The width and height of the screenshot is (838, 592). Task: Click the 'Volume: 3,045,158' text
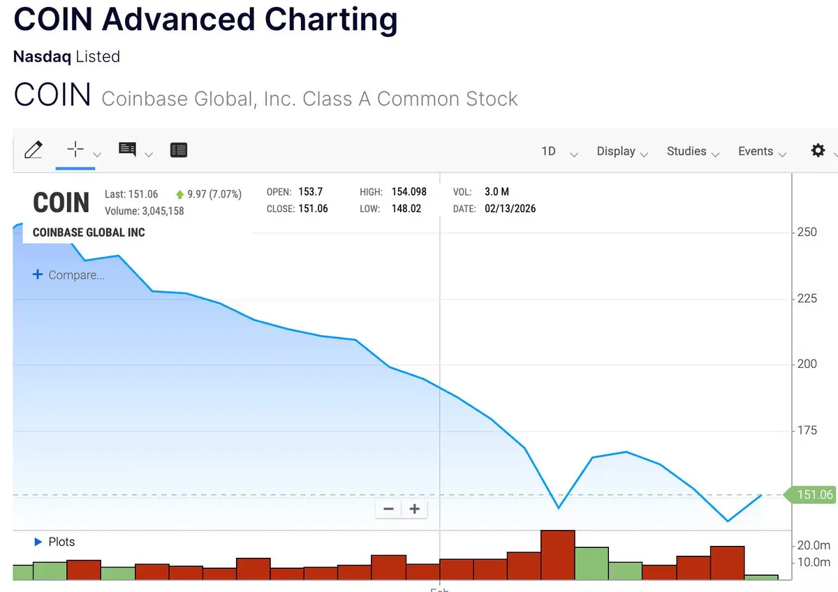coord(144,211)
